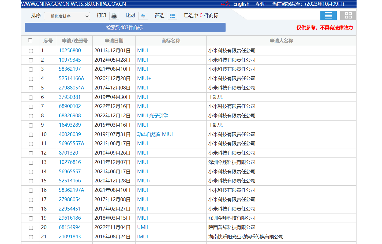Open registration number 21091843
The width and height of the screenshot is (382, 244).
pos(70,237)
